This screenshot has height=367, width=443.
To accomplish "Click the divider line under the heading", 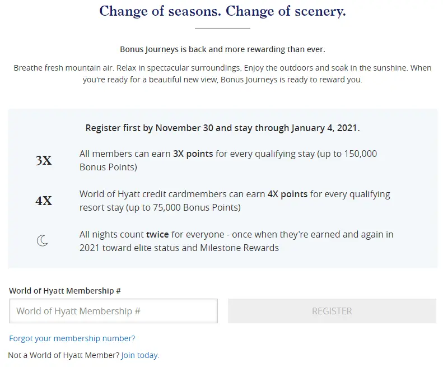I will point(222,29).
